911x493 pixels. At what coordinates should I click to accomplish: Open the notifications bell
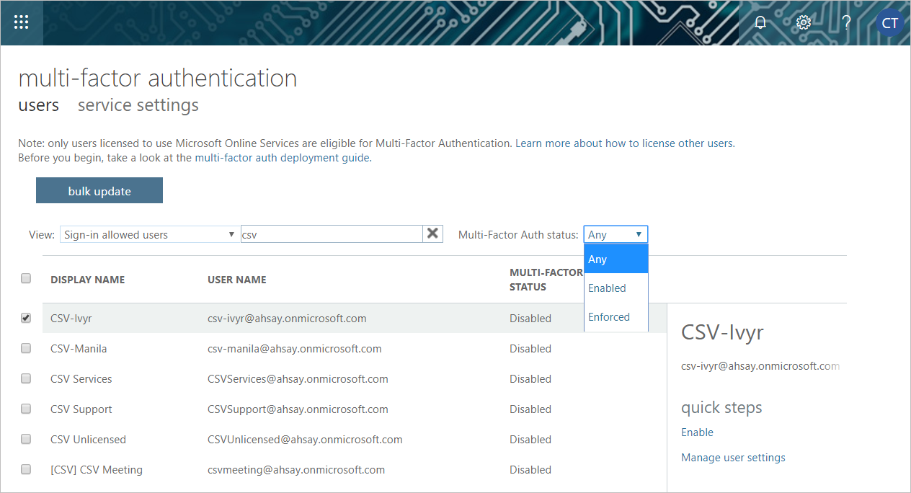tap(760, 22)
